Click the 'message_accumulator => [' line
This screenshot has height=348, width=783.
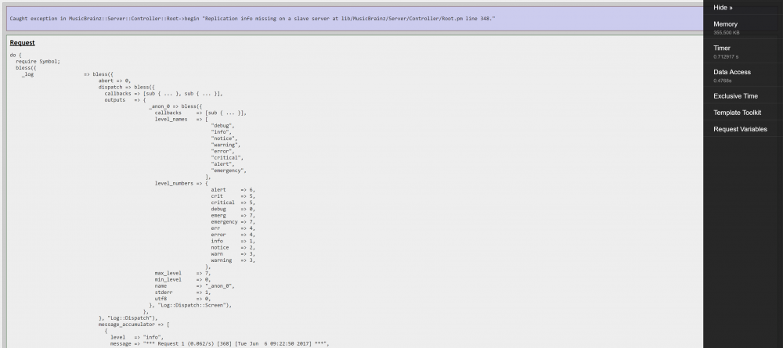(x=134, y=325)
